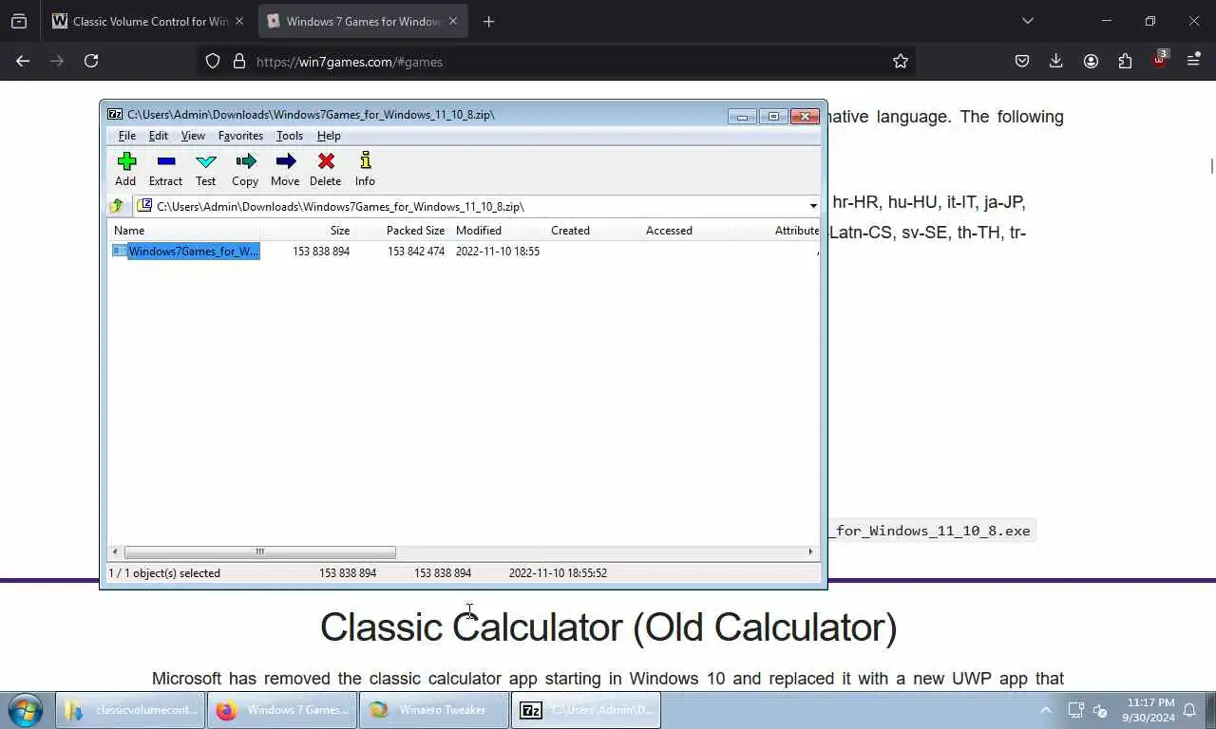Click the taskbar clock showing 11:17 PM
The height and width of the screenshot is (729, 1216).
coord(1149,710)
